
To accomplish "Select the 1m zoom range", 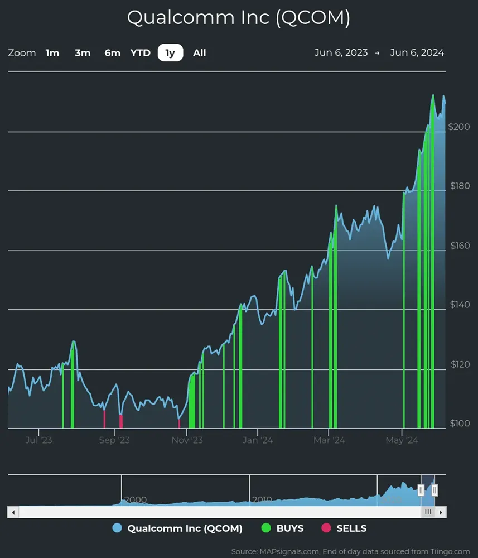I will coord(52,53).
